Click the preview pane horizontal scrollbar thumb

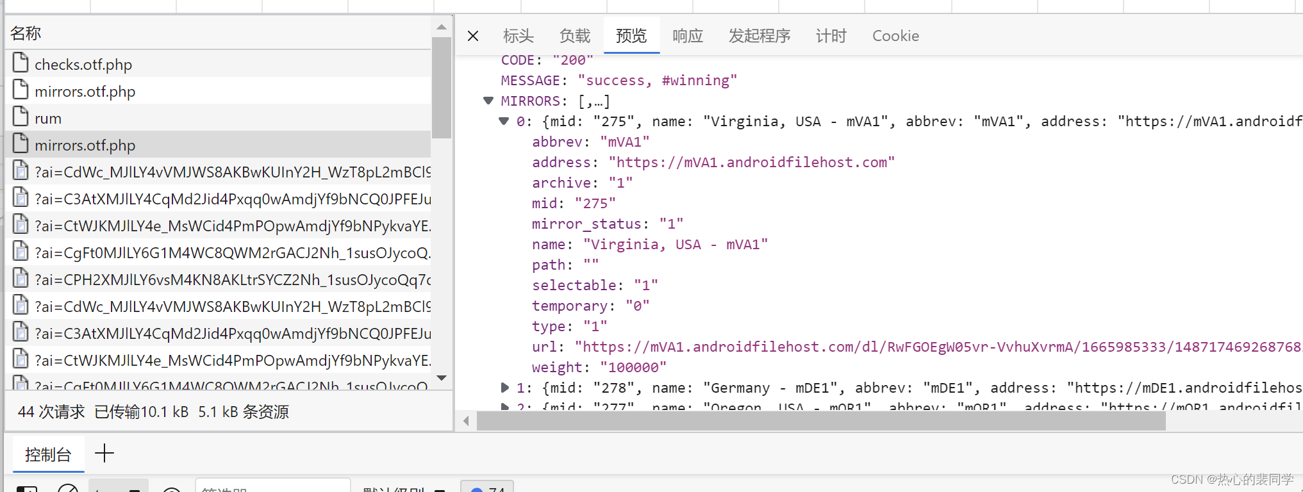821,421
